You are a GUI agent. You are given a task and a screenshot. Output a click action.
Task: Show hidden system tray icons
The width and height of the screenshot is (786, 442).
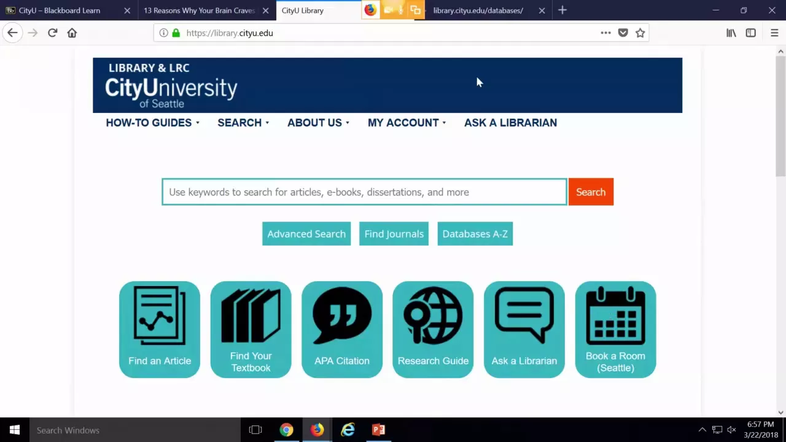point(702,430)
